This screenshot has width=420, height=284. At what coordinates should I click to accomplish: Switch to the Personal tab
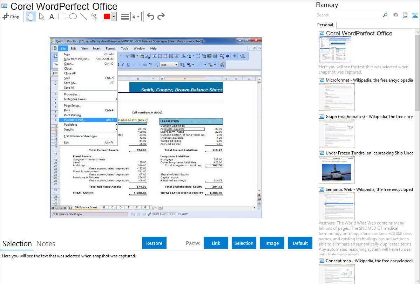tap(325, 25)
